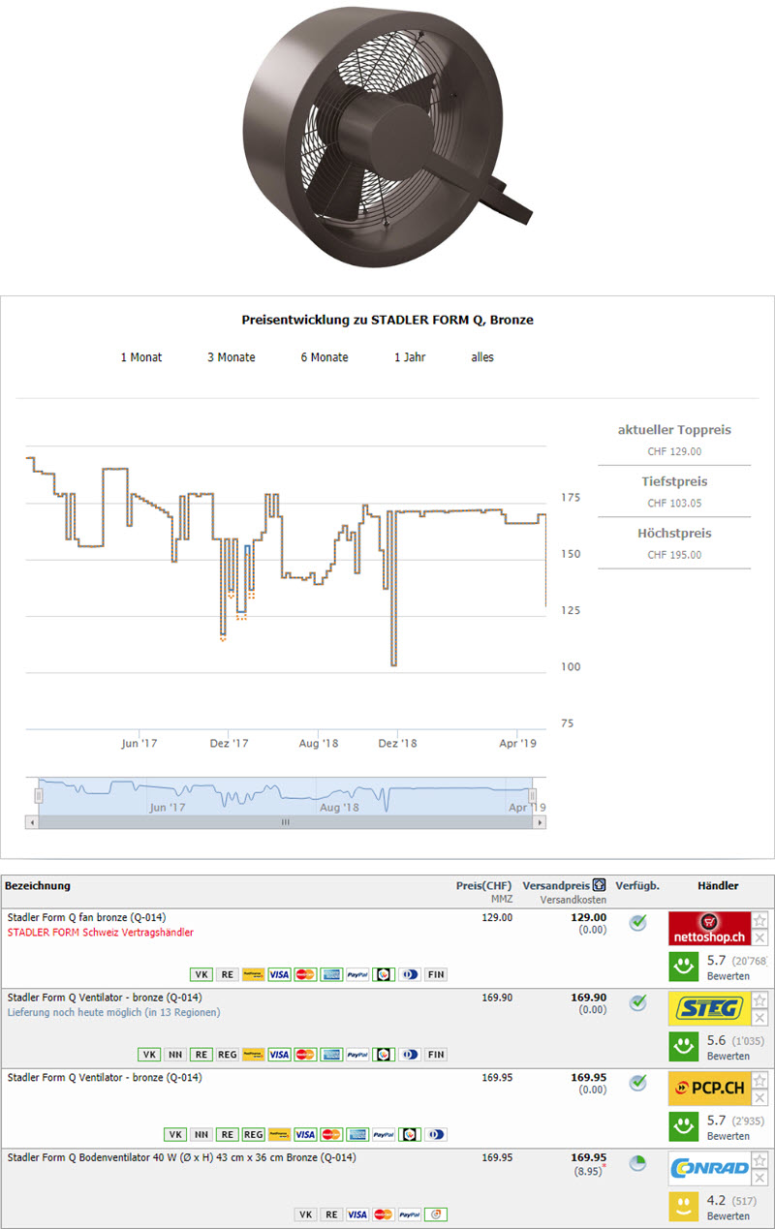
Task: Click Bewerten under Conrad
Action: pyautogui.click(x=728, y=1216)
